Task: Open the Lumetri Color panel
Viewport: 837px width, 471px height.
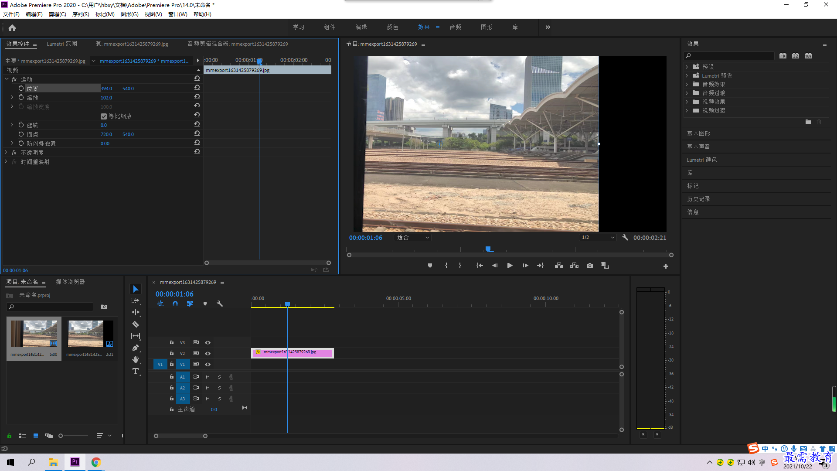Action: tap(701, 160)
